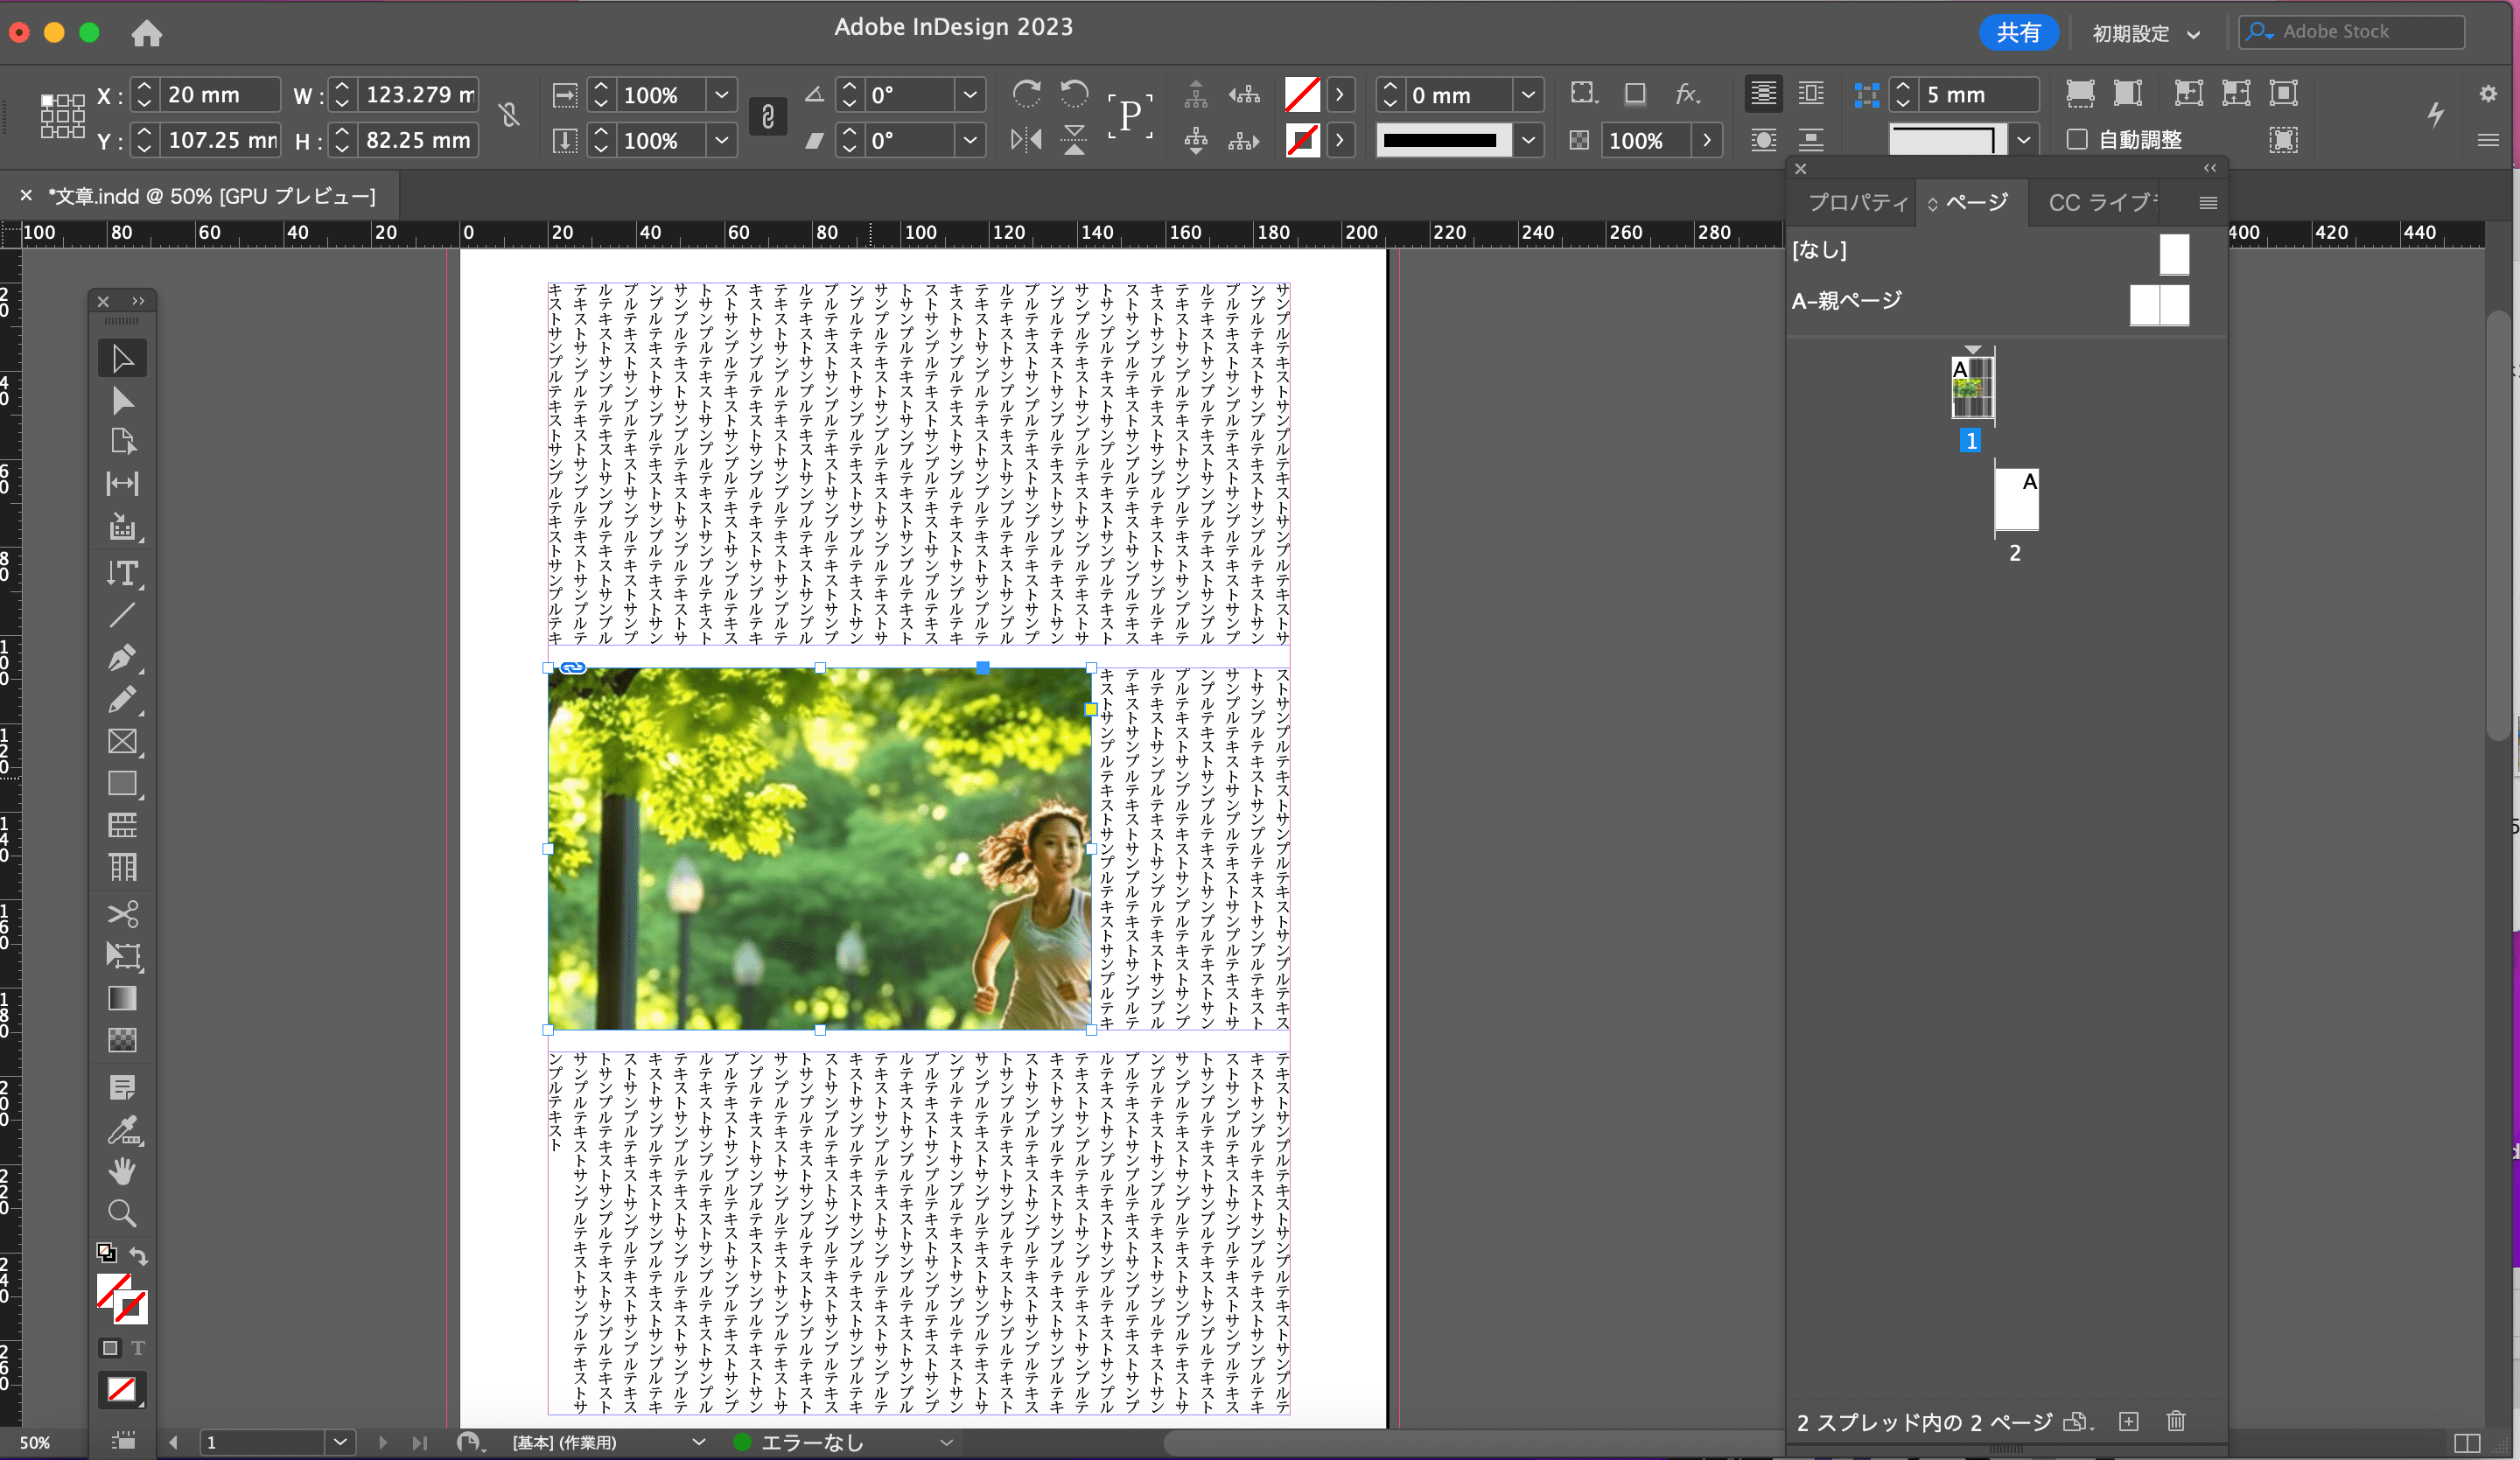Pick the Gap tool

pos(122,484)
